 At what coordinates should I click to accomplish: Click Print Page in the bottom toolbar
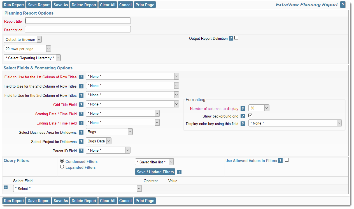point(145,201)
